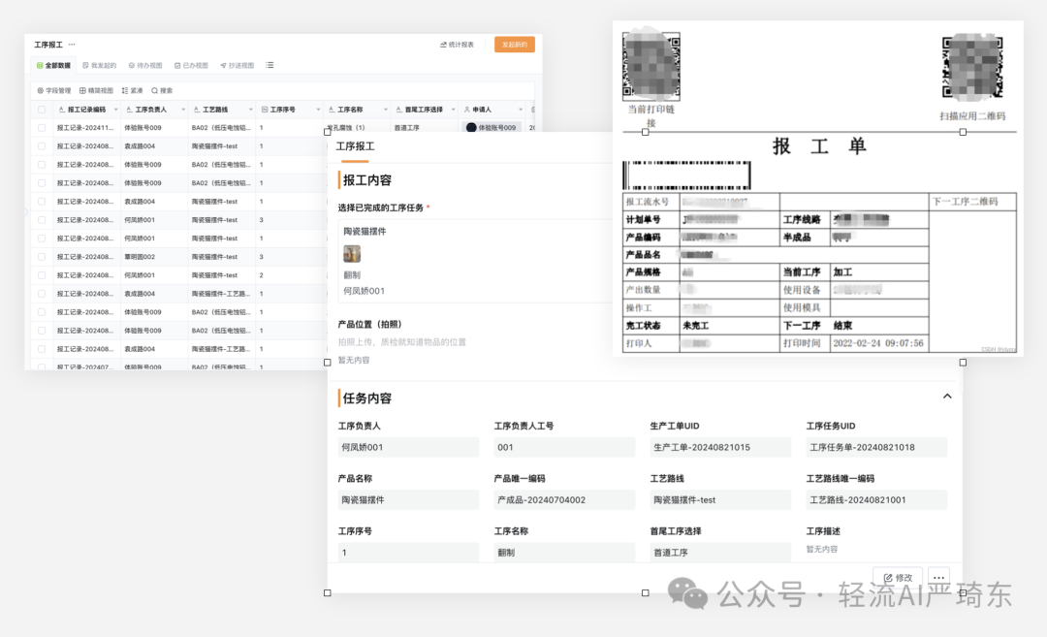Open the 工艺路线 column filter dropdown
The height and width of the screenshot is (637, 1047).
click(250, 109)
